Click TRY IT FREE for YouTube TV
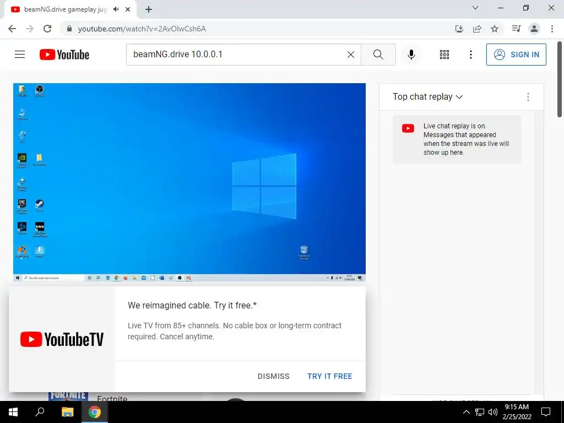The width and height of the screenshot is (564, 423). pyautogui.click(x=329, y=376)
